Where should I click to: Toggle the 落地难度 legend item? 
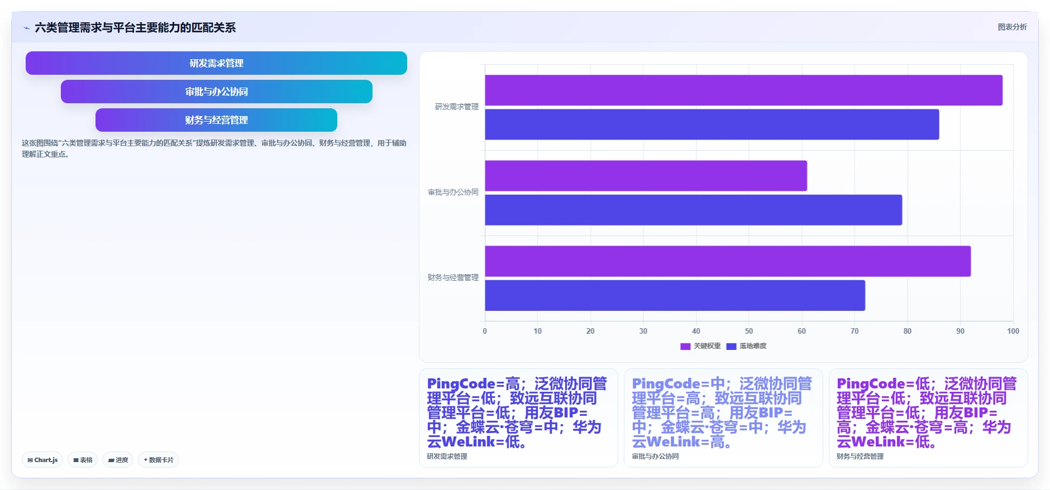[x=746, y=346]
